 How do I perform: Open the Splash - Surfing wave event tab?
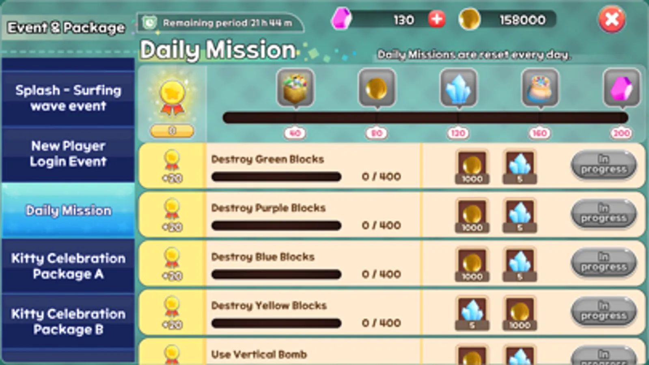[x=68, y=98]
